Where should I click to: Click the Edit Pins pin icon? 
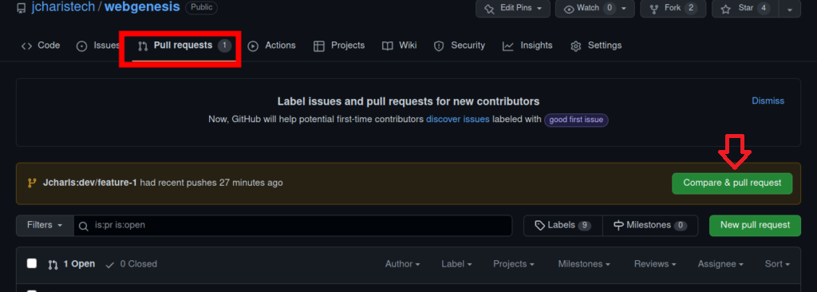tap(489, 9)
